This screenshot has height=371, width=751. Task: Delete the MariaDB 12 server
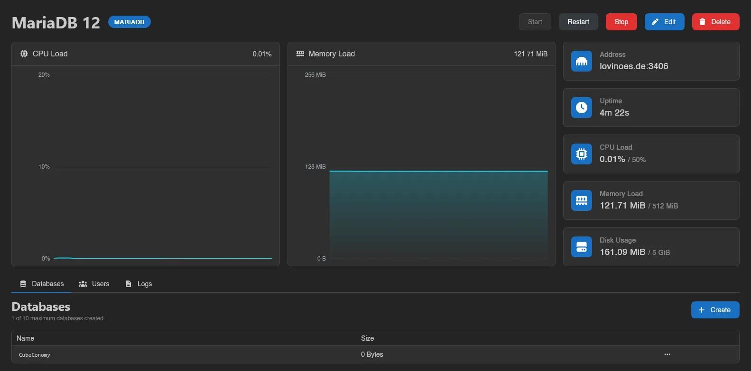pyautogui.click(x=716, y=22)
